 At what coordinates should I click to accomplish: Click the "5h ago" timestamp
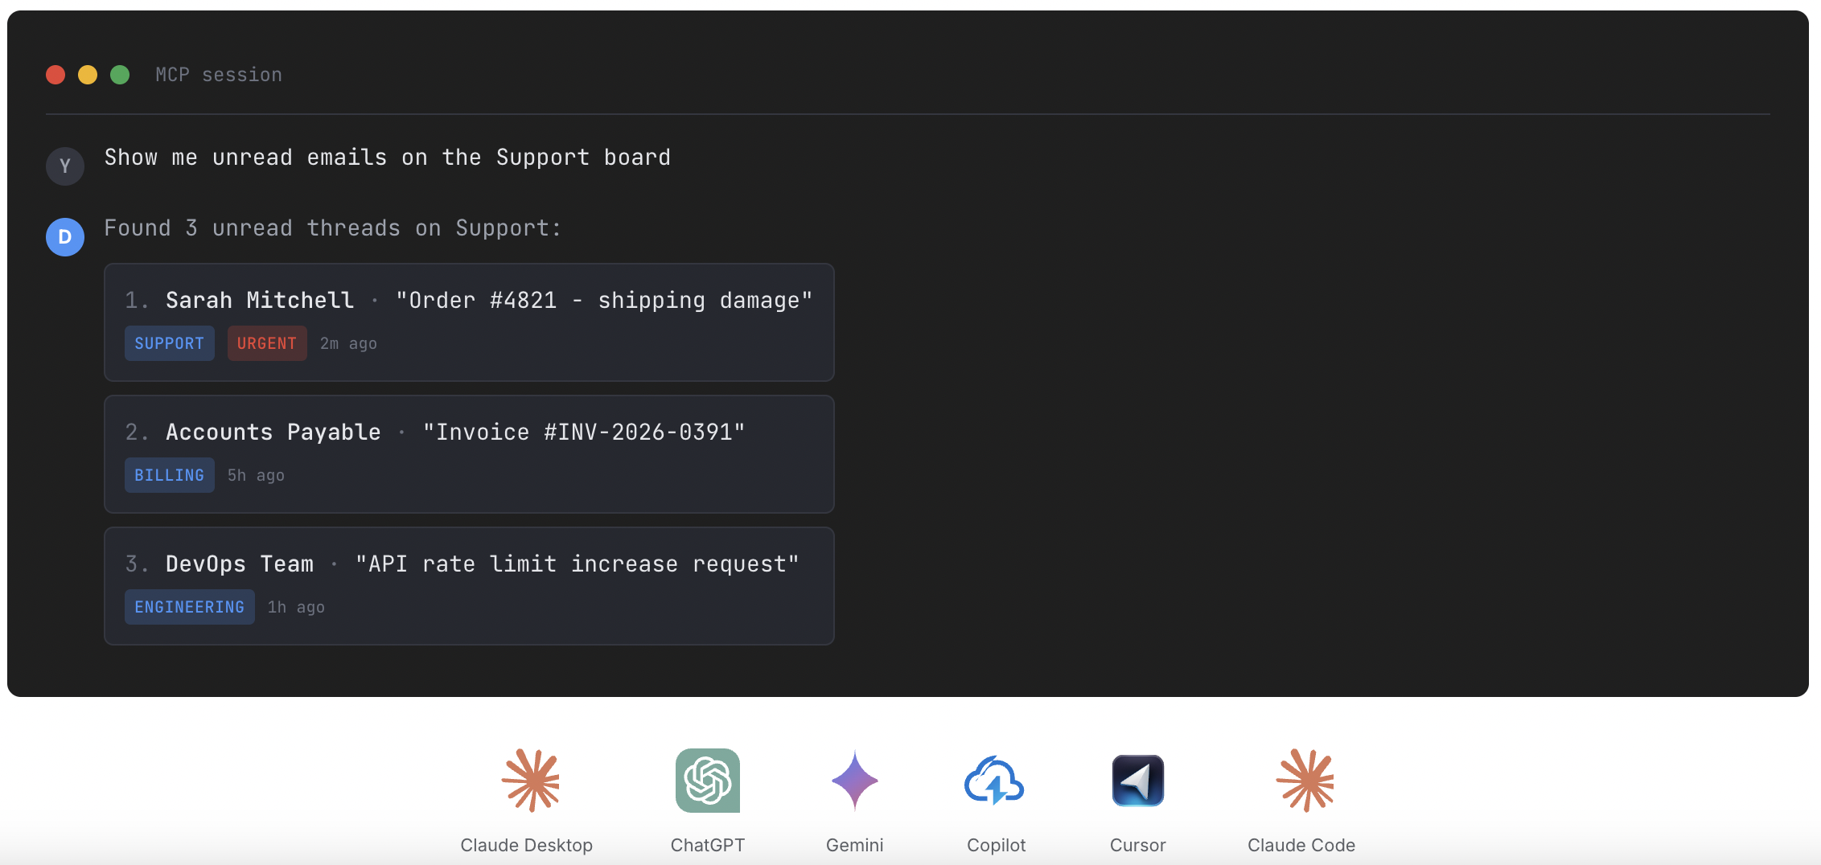[256, 475]
